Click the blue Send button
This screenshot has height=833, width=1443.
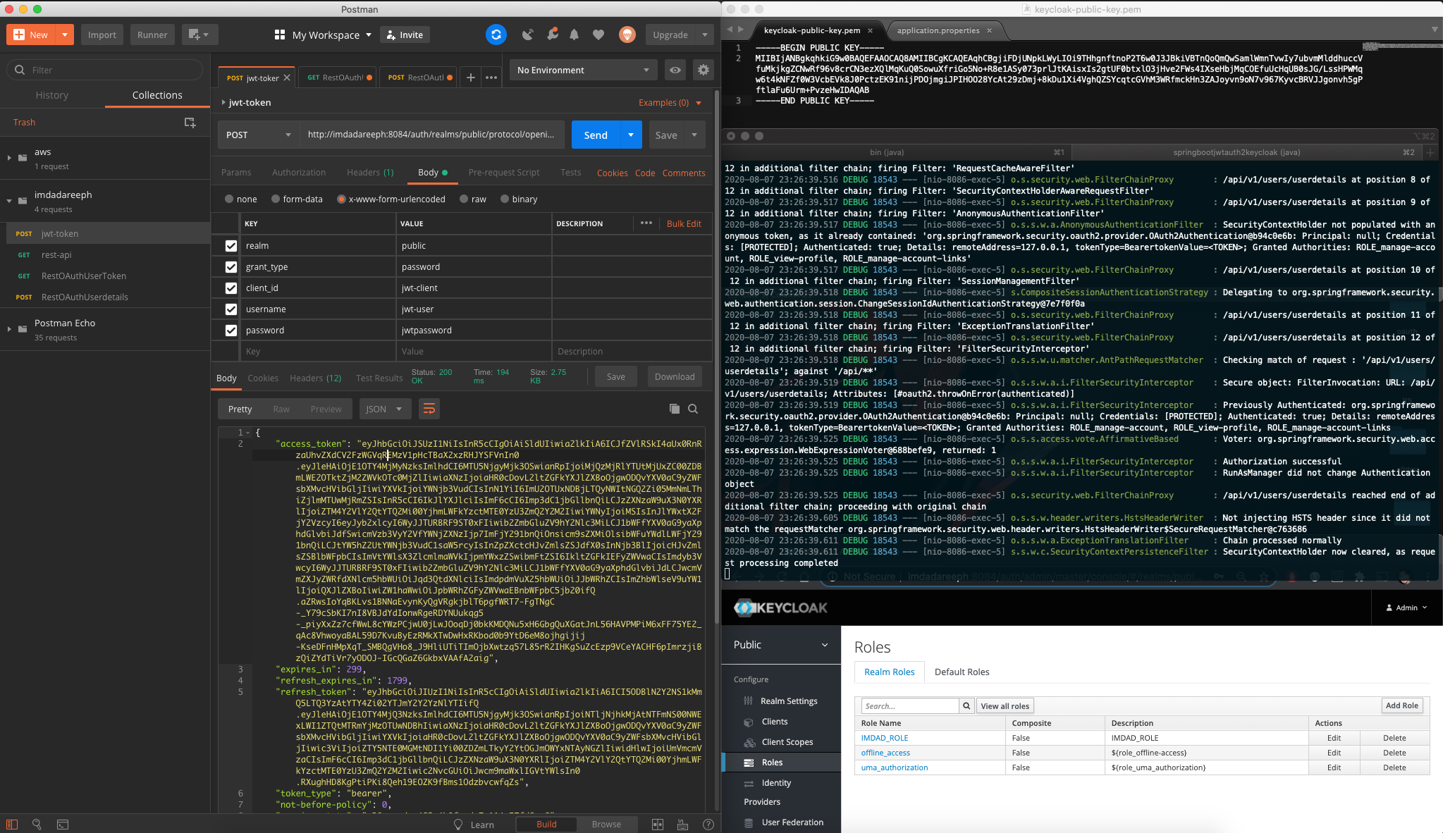click(x=595, y=135)
